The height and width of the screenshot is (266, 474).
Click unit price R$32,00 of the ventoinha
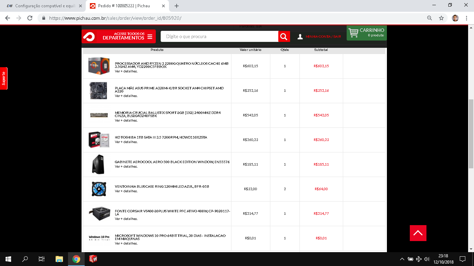tap(251, 189)
